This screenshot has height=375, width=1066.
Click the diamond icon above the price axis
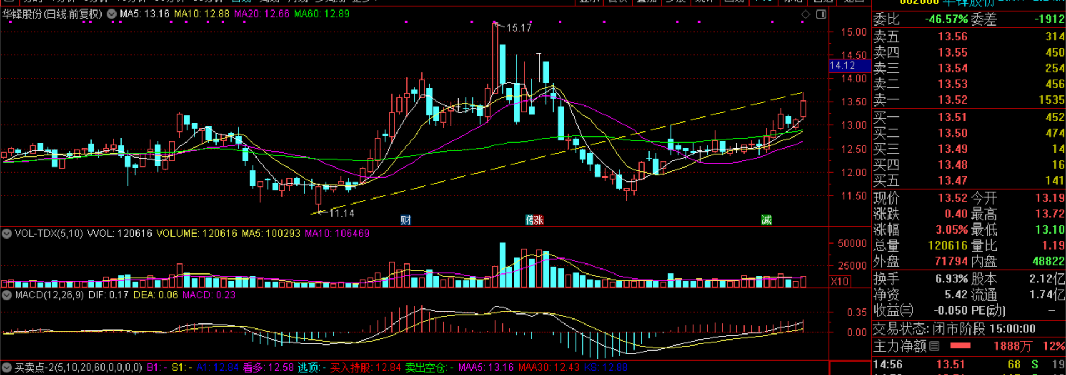click(x=806, y=14)
